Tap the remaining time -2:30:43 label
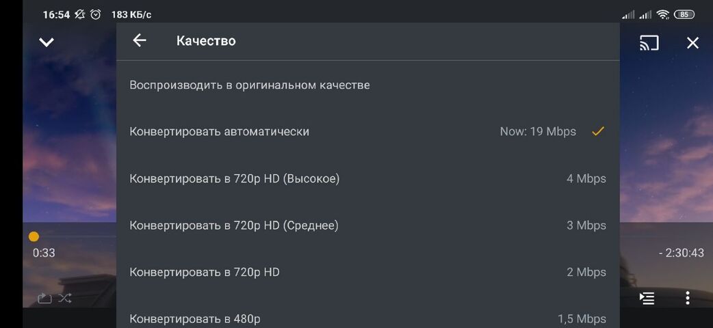This screenshot has height=328, width=713. 681,253
